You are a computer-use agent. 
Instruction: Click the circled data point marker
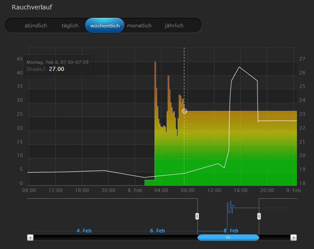point(184,111)
